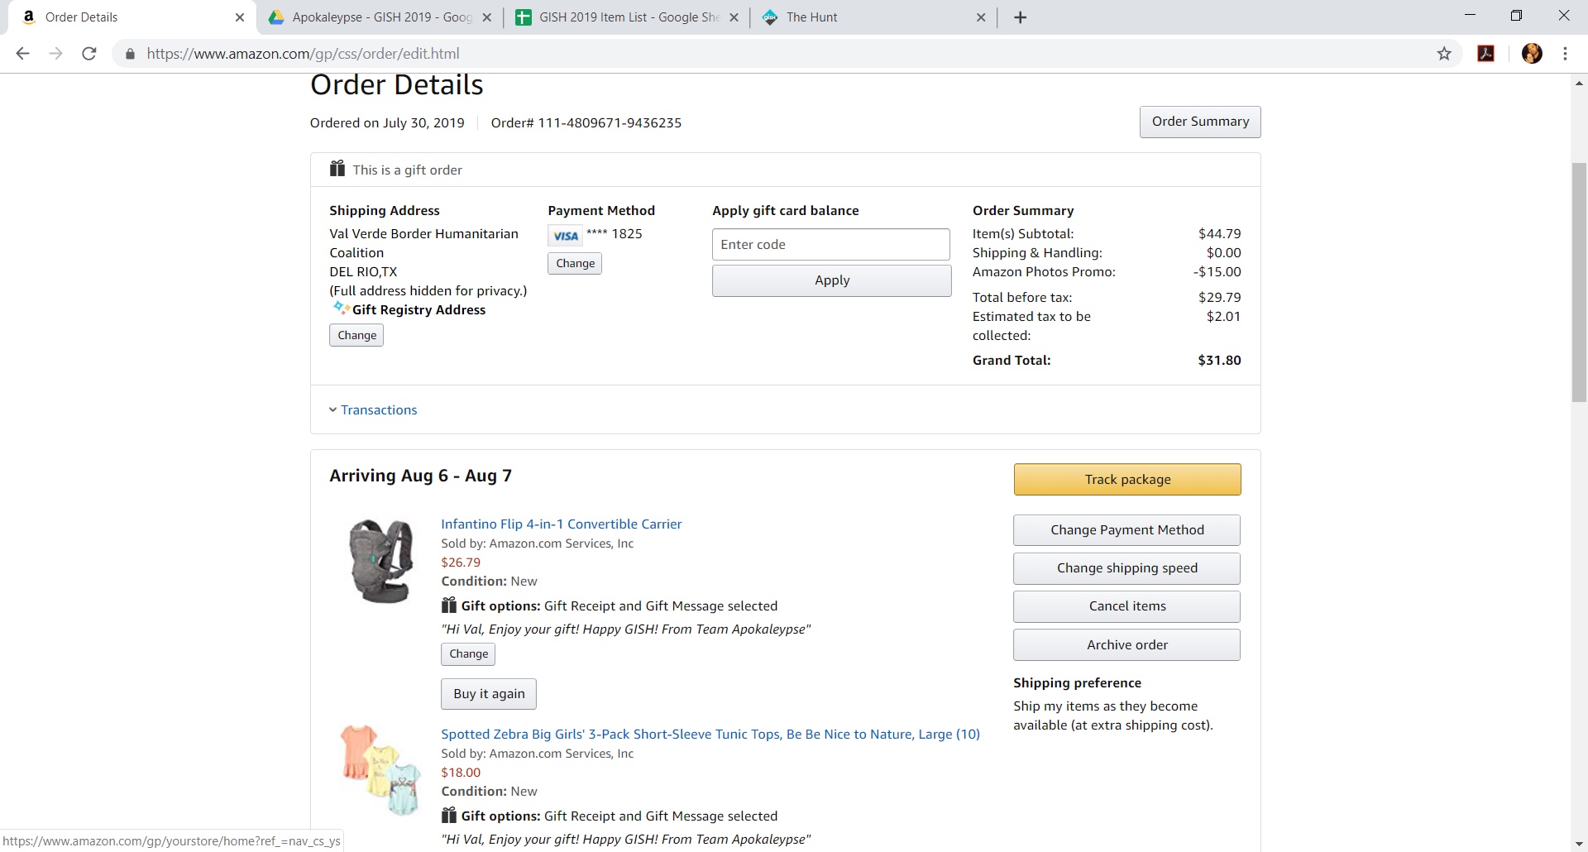Screen dimensions: 1588x852
Task: Open Chrome's three-dot menu
Action: click(x=1565, y=54)
